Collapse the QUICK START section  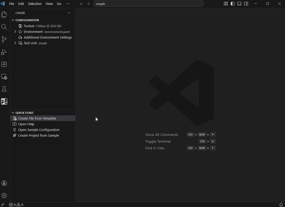tap(13, 113)
